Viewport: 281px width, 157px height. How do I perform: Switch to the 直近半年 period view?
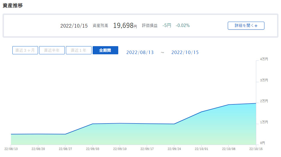point(52,50)
